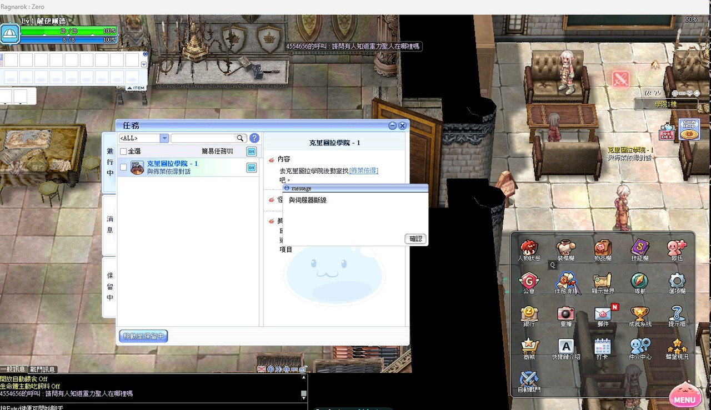
Task: Click the chat log scrollbar
Action: coord(304,388)
